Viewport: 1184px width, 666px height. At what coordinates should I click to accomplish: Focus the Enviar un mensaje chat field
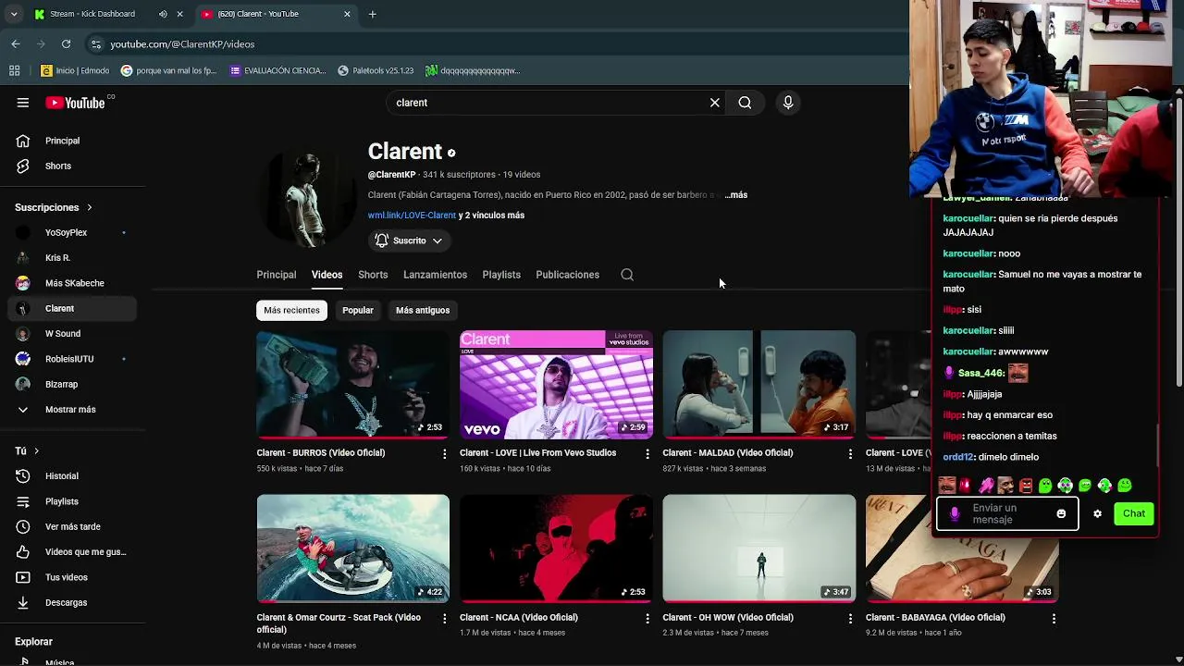(1007, 513)
